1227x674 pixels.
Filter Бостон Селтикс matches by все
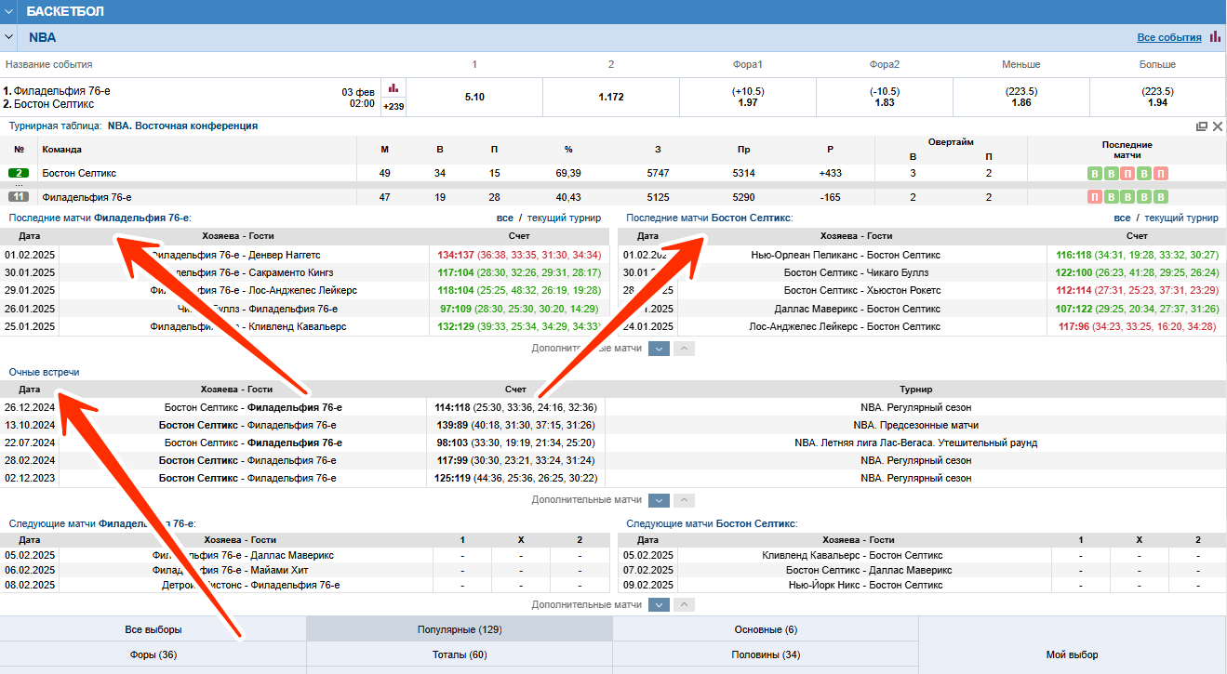click(x=1123, y=218)
